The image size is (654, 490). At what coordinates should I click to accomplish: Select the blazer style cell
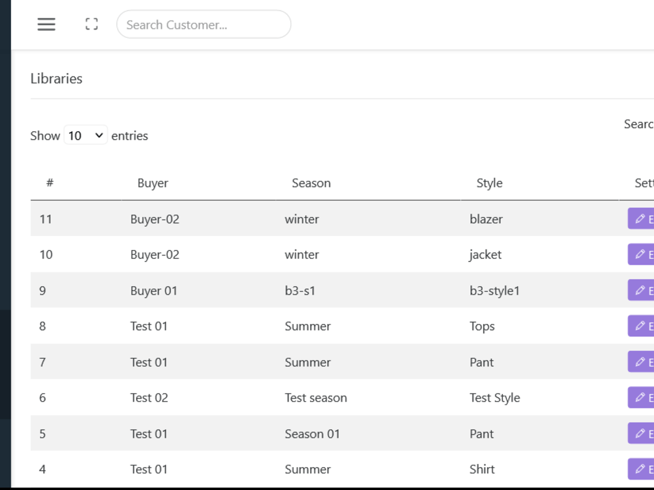[x=486, y=219]
